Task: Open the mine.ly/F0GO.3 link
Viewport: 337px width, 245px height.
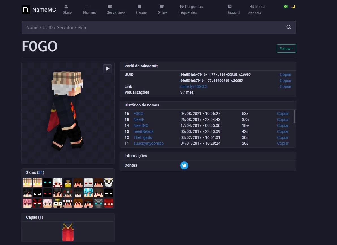Action: coord(194,86)
